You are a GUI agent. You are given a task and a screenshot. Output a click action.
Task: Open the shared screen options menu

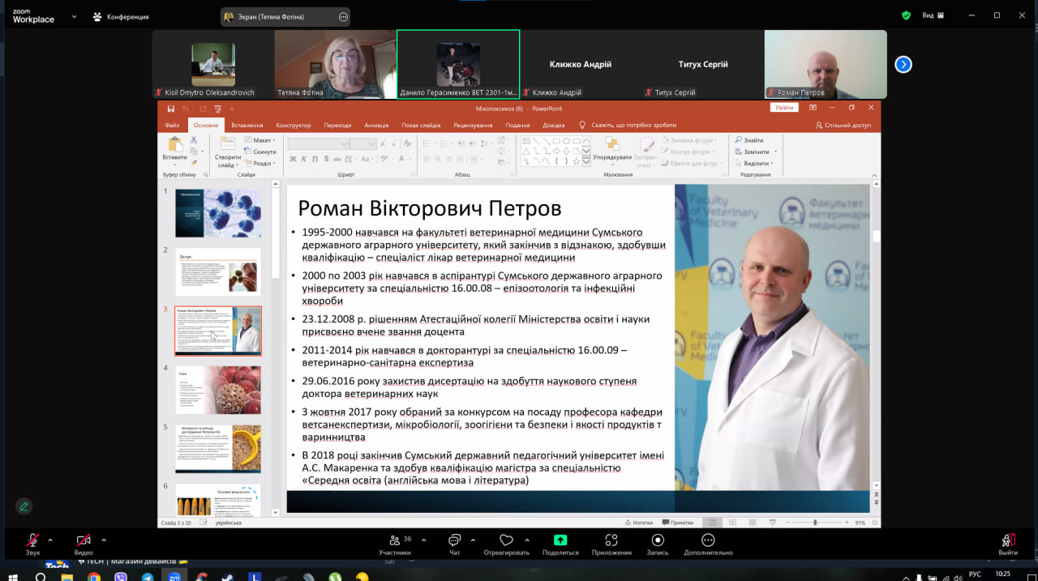(x=343, y=17)
